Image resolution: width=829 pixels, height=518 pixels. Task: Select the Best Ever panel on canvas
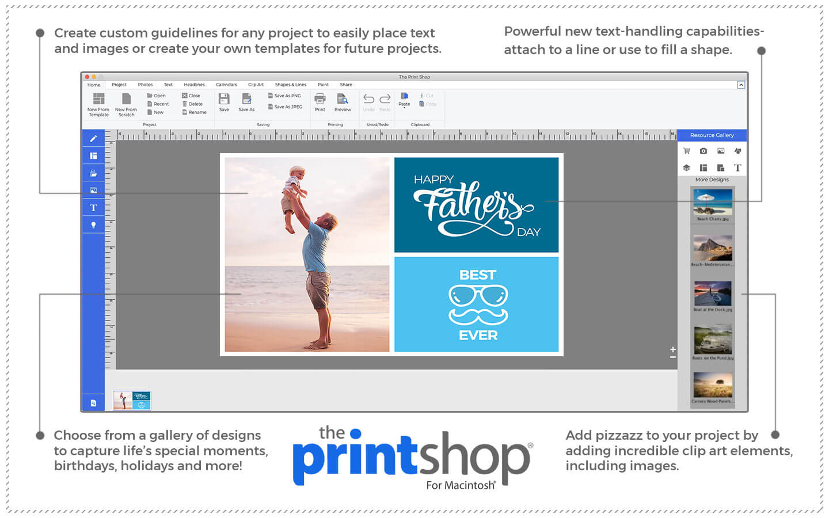[x=476, y=304]
